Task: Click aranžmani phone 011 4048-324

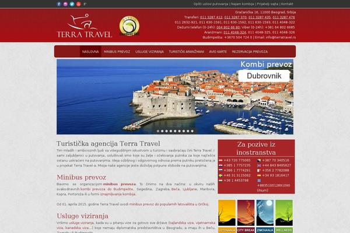Action: point(235,33)
